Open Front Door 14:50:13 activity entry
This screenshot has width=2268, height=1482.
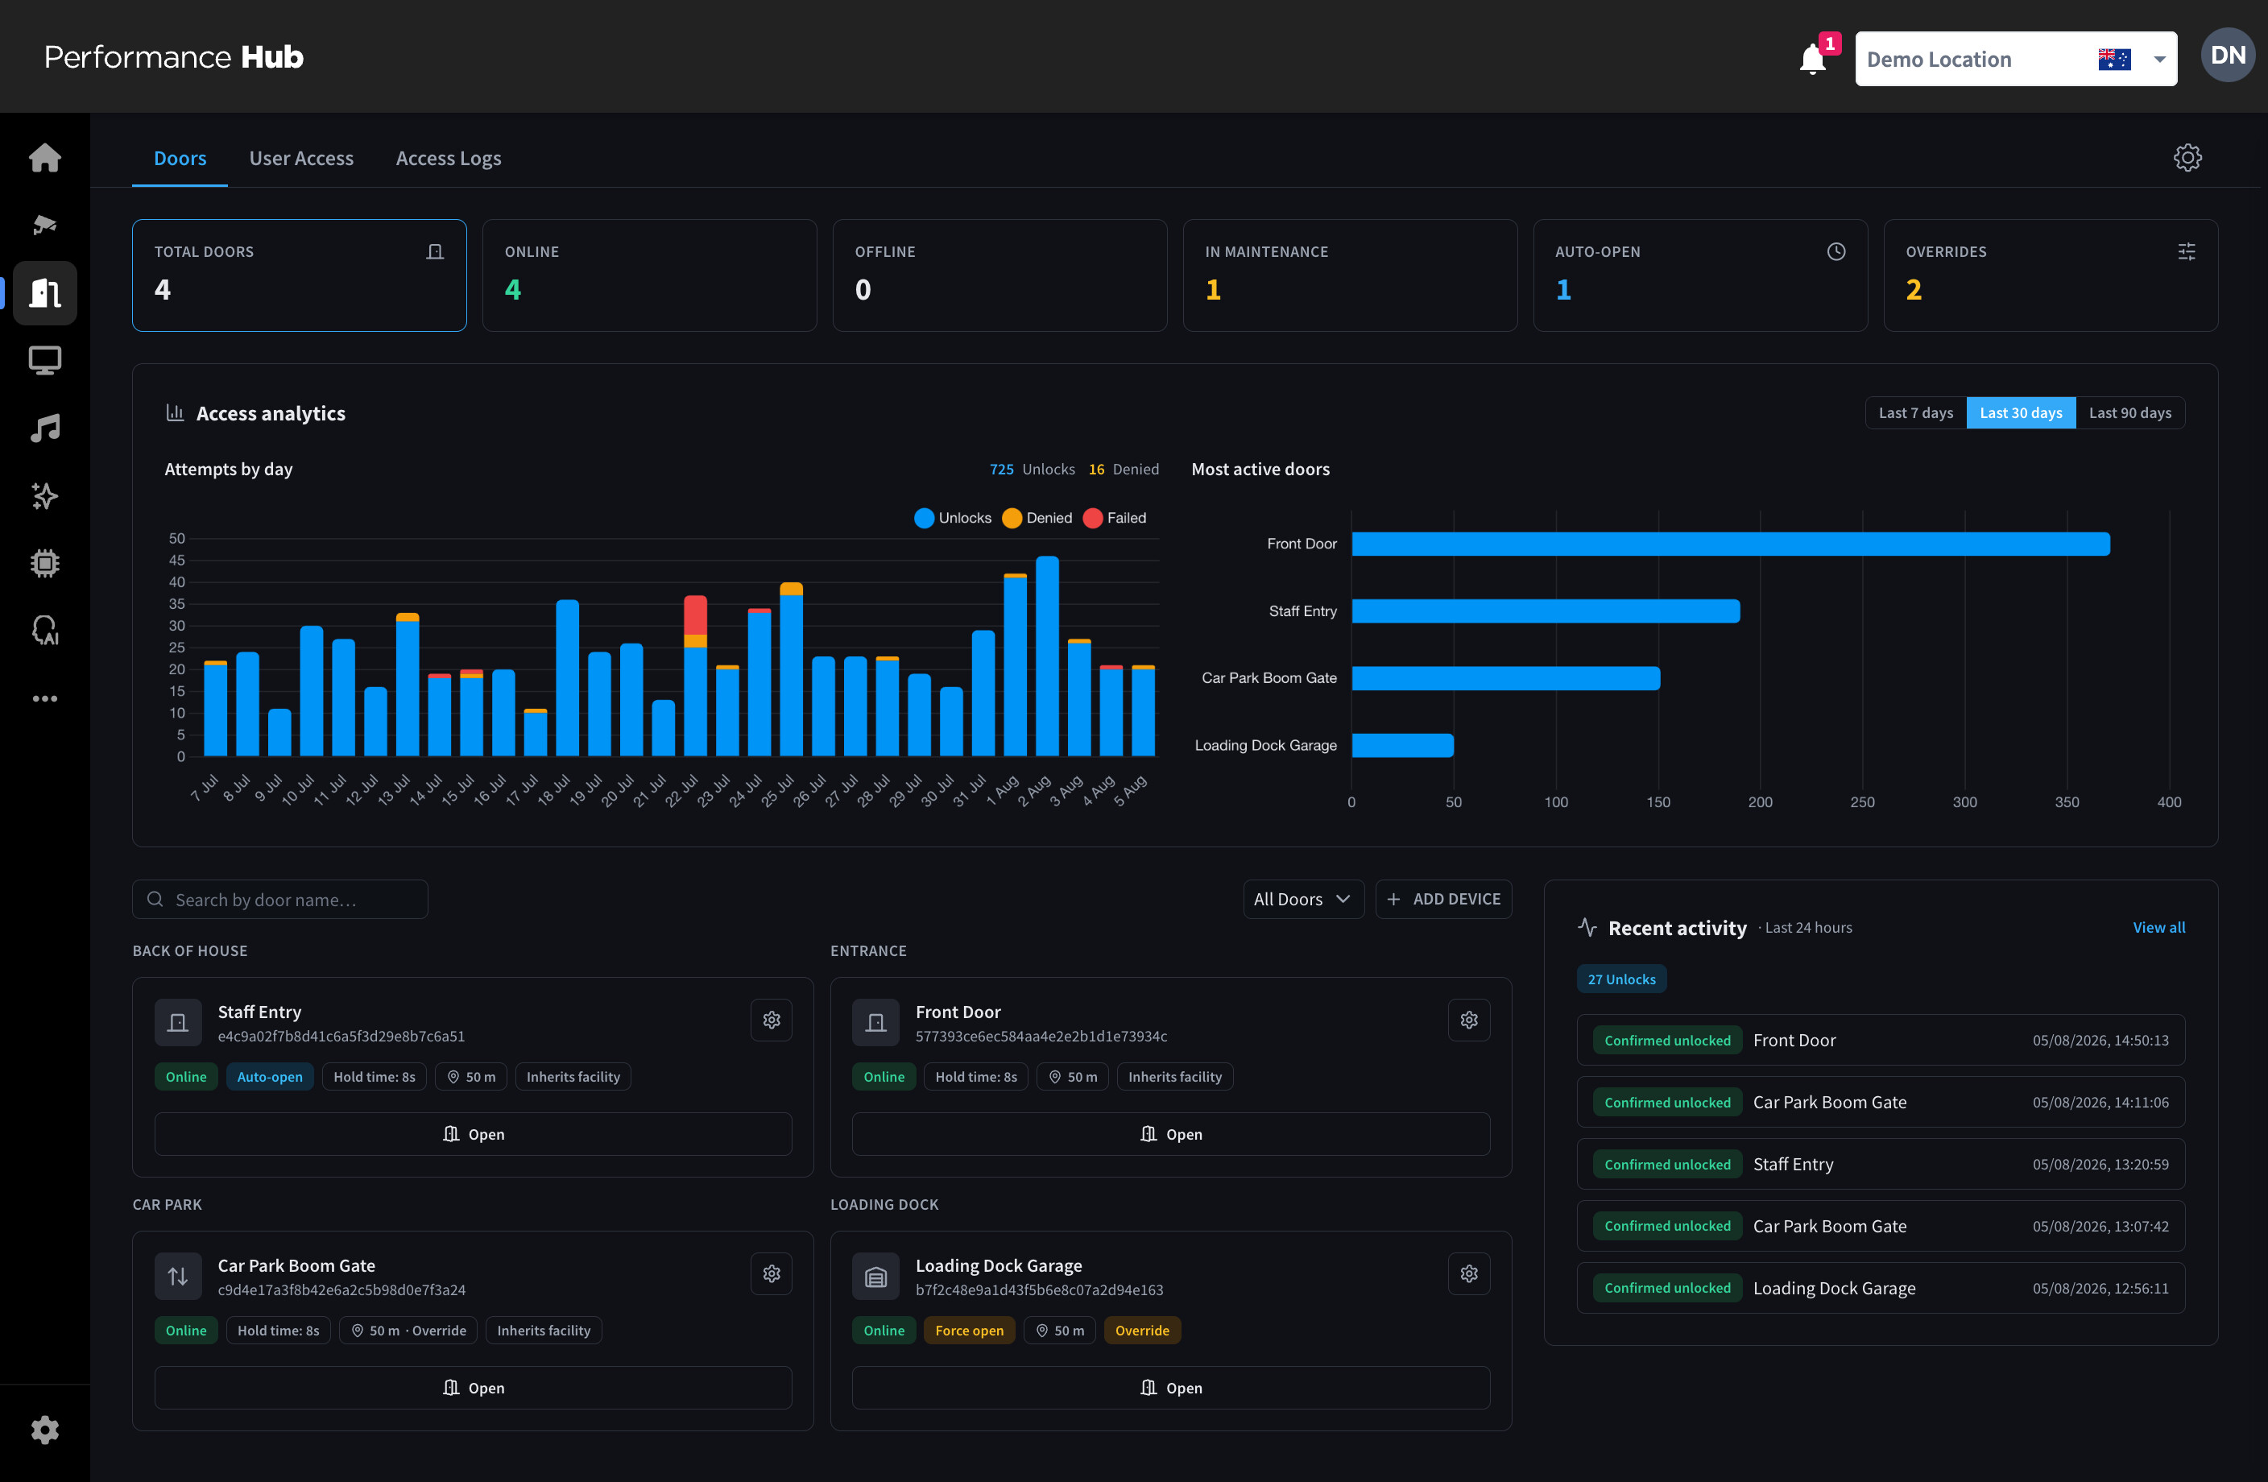pos(1880,1040)
